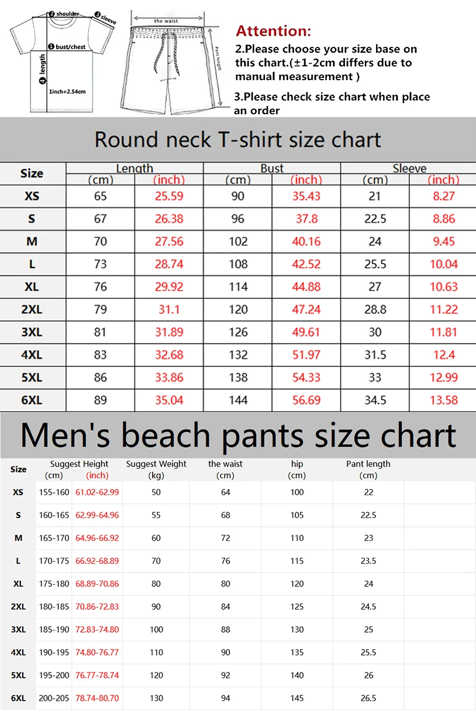Click the Sleeve column header
Image resolution: width=476 pixels, height=710 pixels.
pyautogui.click(x=409, y=169)
